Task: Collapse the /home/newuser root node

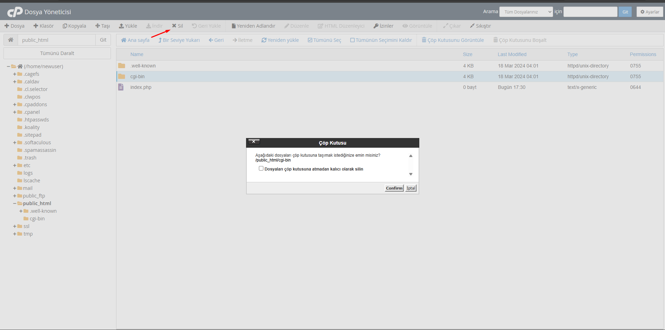Action: [8, 66]
